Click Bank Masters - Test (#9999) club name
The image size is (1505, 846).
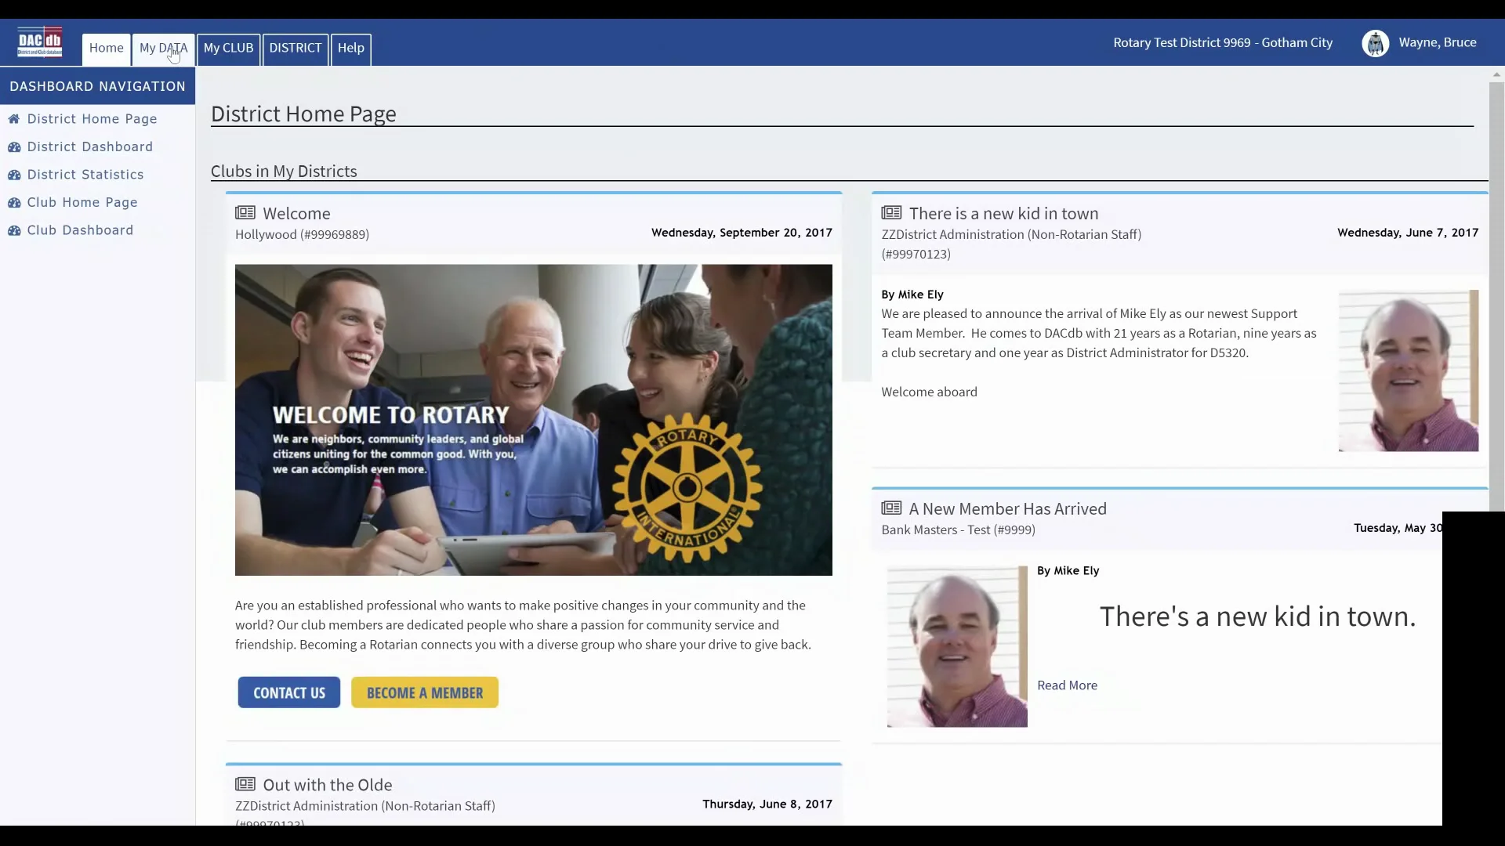click(958, 530)
